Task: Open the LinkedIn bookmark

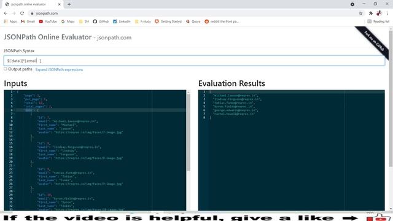Action: coord(122,21)
